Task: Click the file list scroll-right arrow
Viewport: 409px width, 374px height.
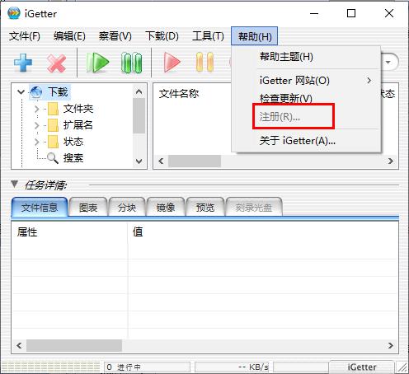Action: [391, 161]
